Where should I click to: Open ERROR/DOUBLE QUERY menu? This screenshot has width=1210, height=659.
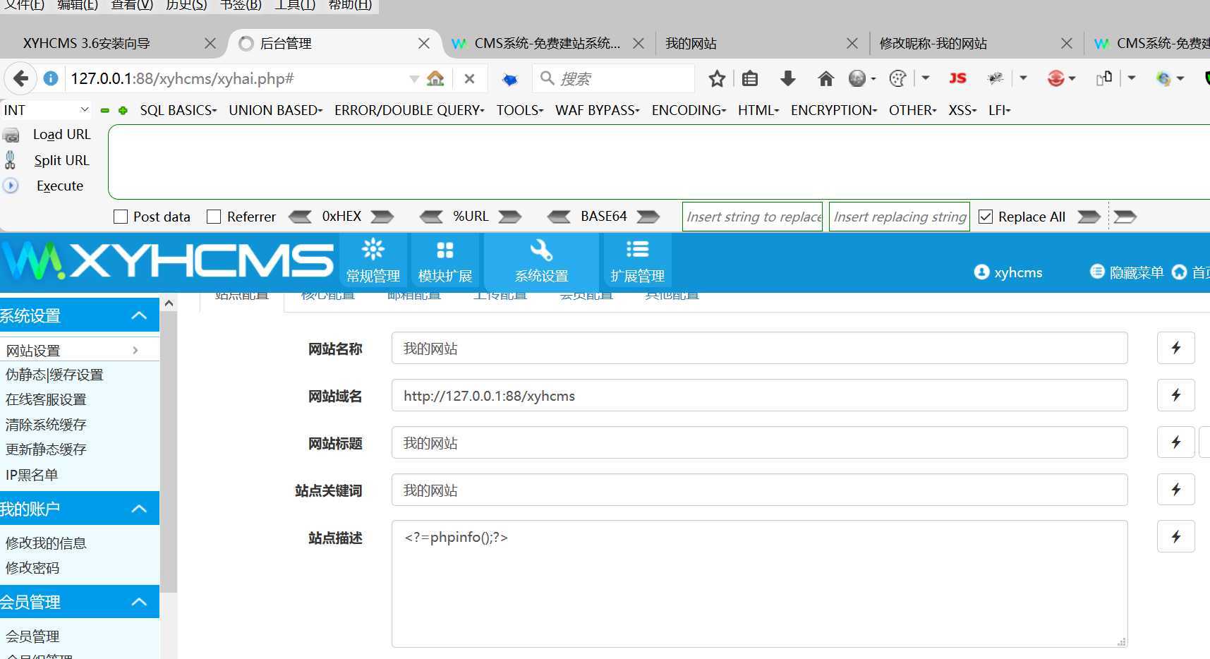point(409,110)
